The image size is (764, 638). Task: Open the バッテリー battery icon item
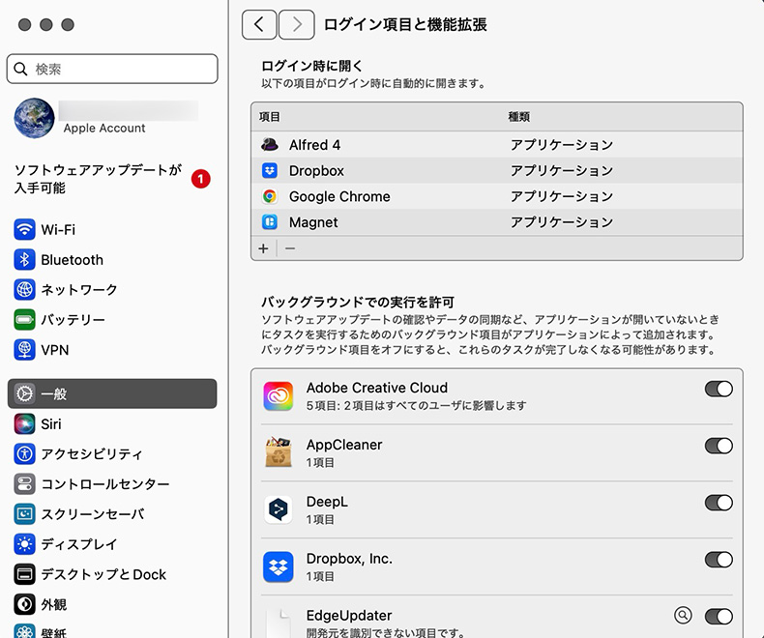tap(25, 320)
